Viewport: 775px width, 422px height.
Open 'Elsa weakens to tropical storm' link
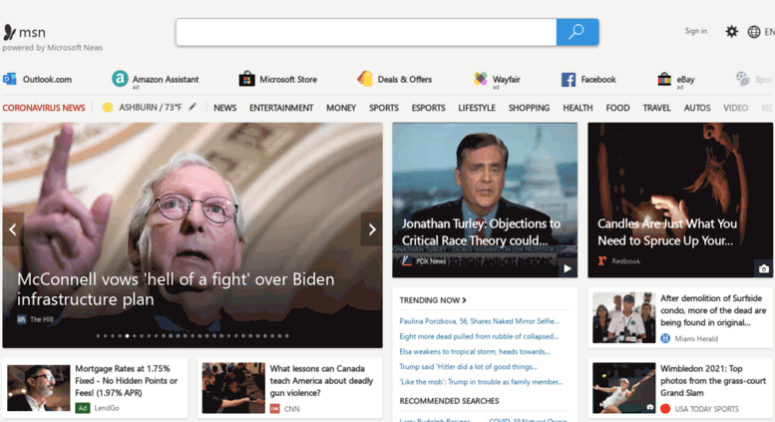click(475, 352)
